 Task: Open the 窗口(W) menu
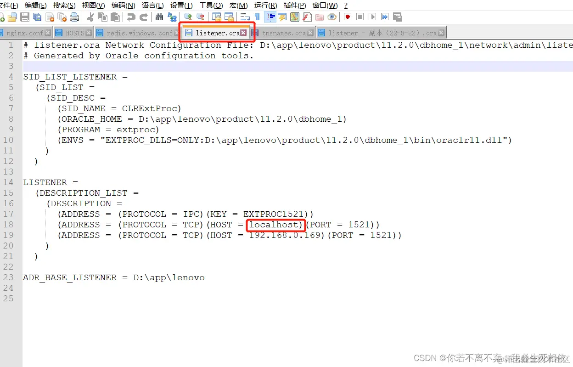[x=325, y=6]
